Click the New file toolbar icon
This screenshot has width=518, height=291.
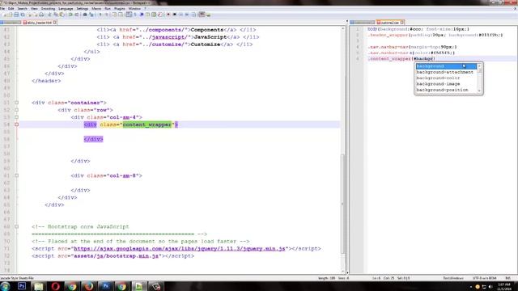point(5,15)
